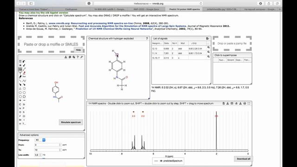Image resolution: width=297 pixels, height=167 pixels.
Task: Select the zigzag chain tool
Action: pos(24,81)
